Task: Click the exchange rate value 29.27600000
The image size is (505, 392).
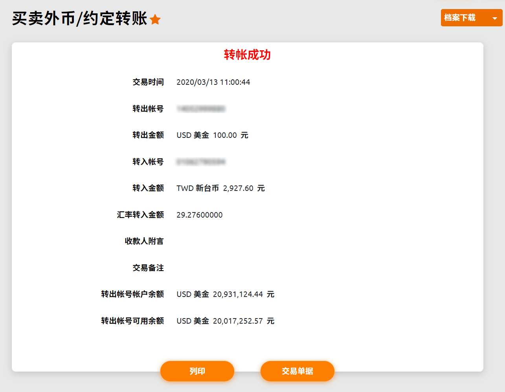Action: (199, 215)
